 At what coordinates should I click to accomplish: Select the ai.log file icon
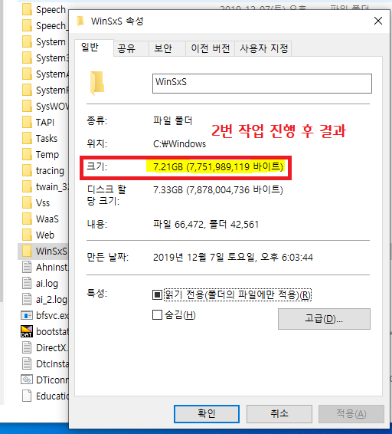tap(27, 284)
